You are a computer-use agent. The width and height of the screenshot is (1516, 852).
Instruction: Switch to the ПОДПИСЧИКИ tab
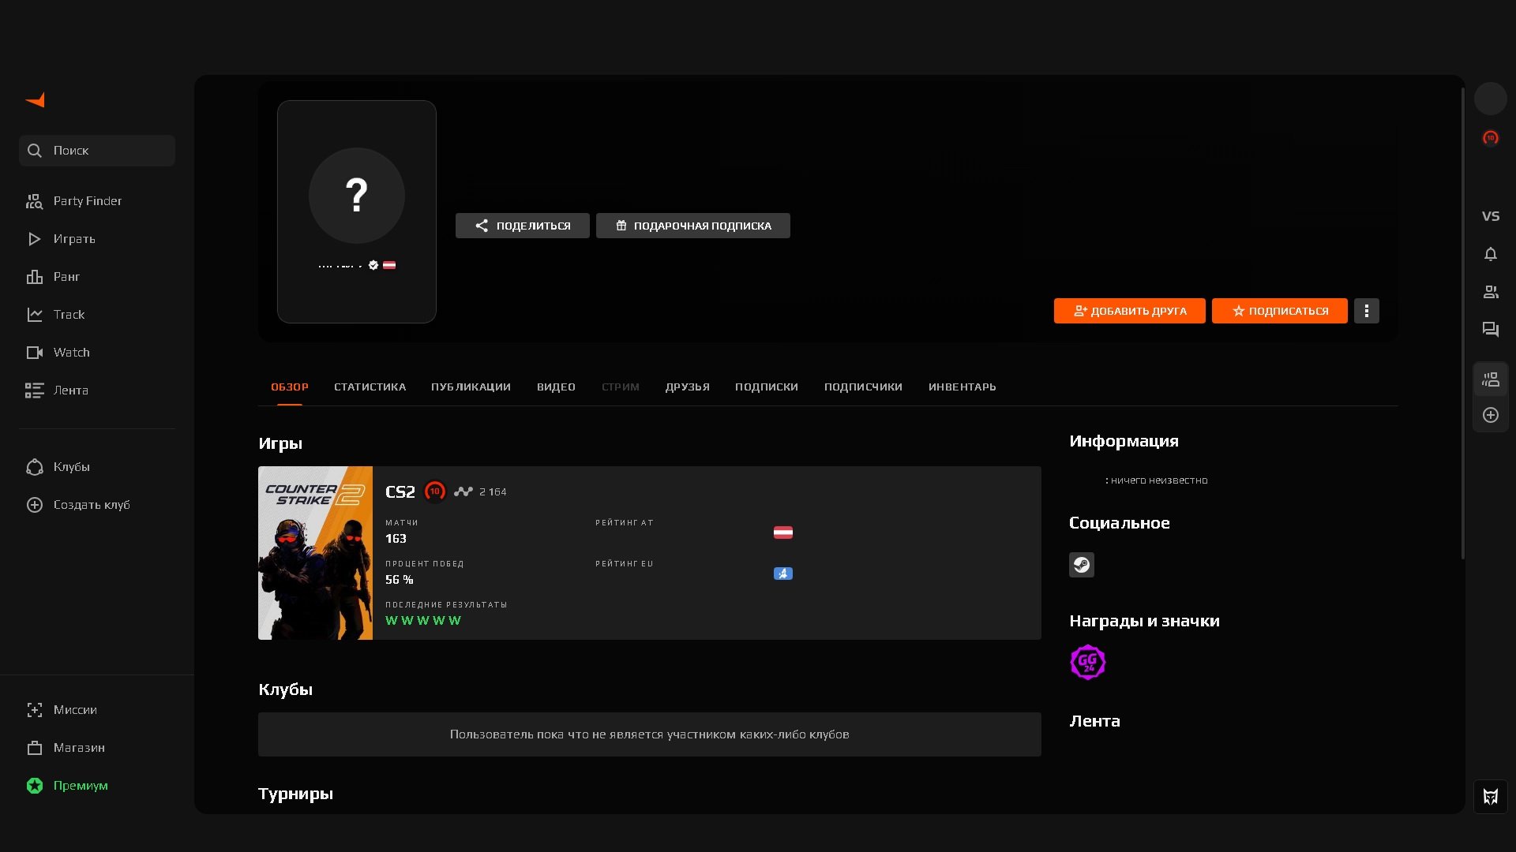(863, 387)
